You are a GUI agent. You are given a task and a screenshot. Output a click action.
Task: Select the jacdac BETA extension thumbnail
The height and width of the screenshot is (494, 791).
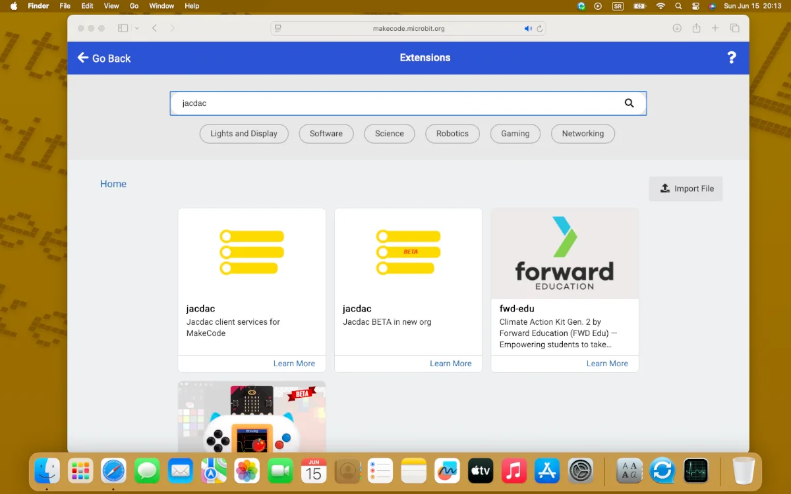tap(408, 254)
